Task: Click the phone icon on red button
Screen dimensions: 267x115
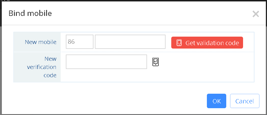Action: [x=179, y=43]
